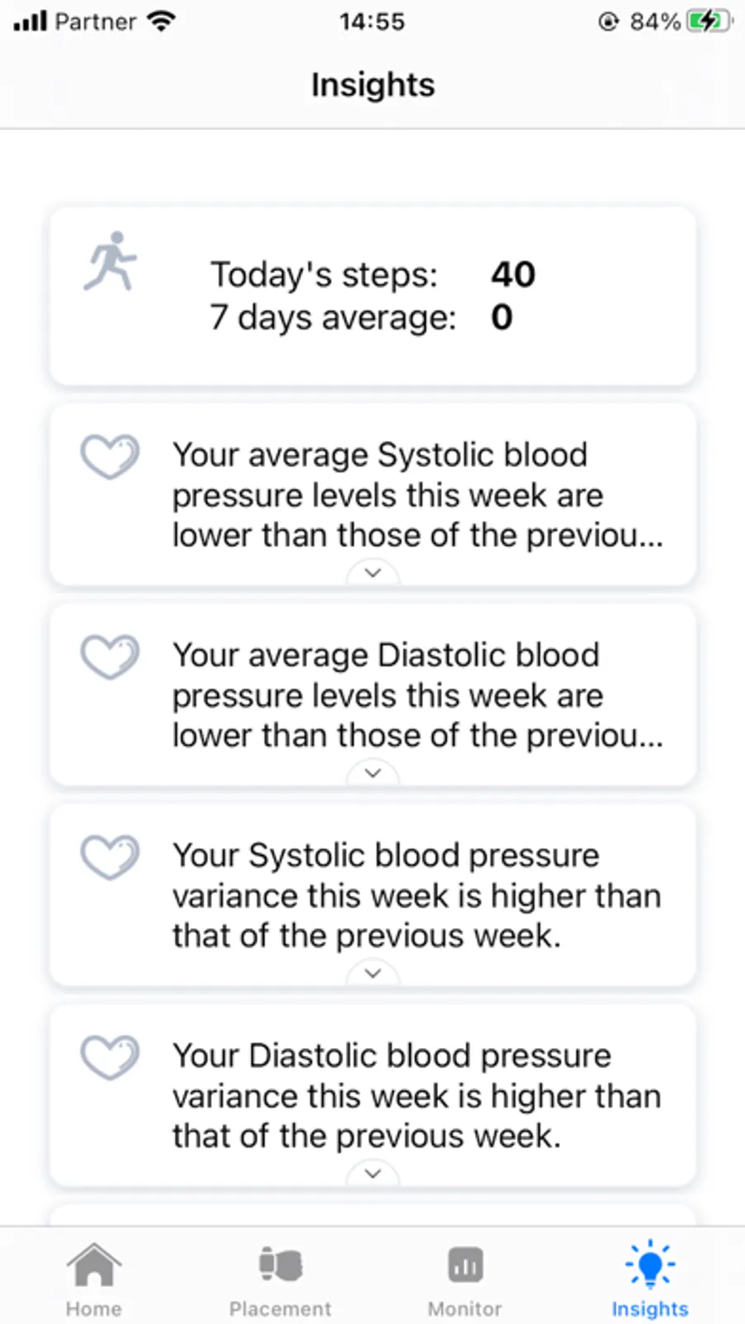Go to the Home tab label

point(94,1309)
